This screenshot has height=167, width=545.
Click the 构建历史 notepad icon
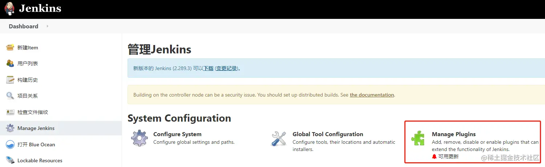click(x=10, y=80)
